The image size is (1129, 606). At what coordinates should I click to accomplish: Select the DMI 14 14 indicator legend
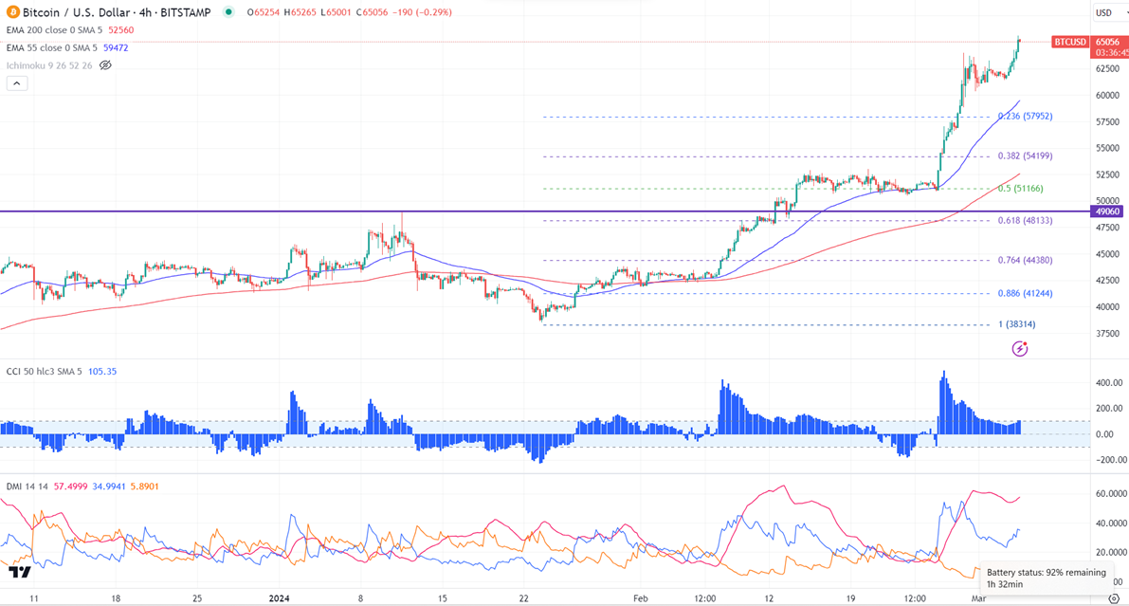click(27, 487)
